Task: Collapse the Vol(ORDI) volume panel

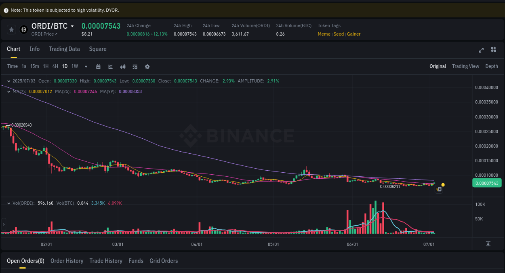Action: pyautogui.click(x=8, y=203)
